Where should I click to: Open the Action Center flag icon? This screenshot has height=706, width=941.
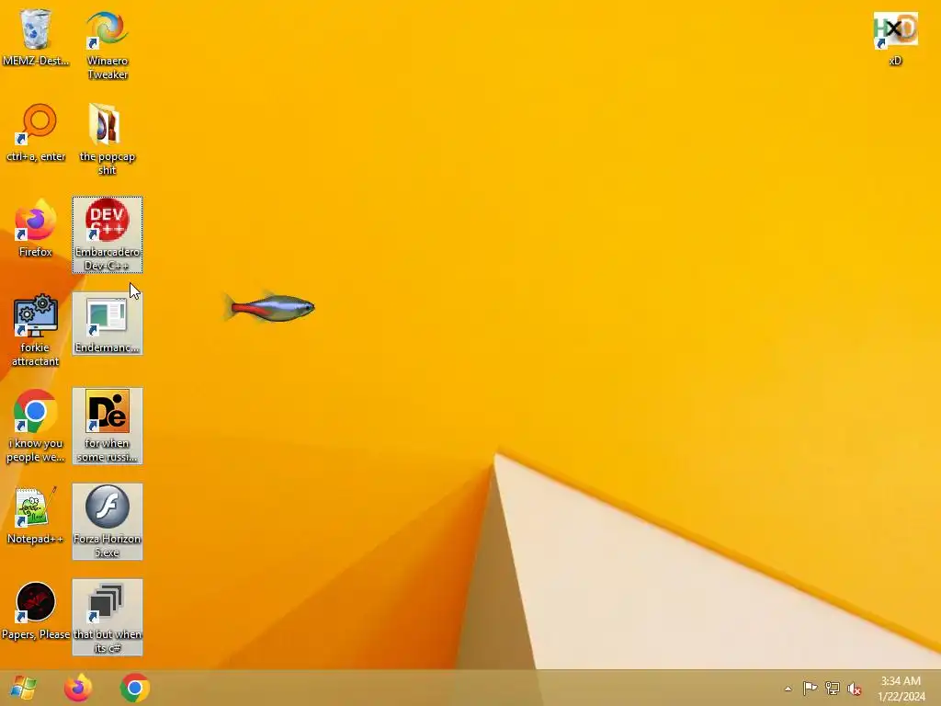click(810, 688)
